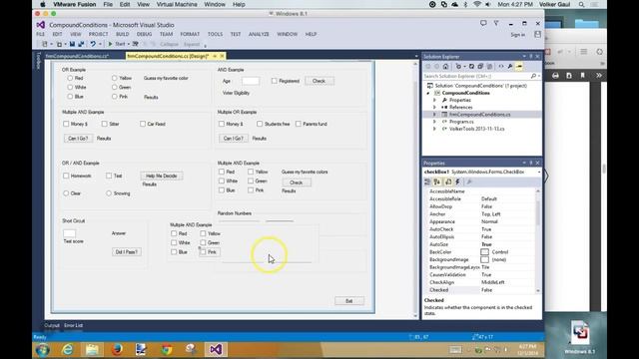Screen dimensions: 639x359
Task: Toggle the Homework checkbox
Action: [66, 176]
